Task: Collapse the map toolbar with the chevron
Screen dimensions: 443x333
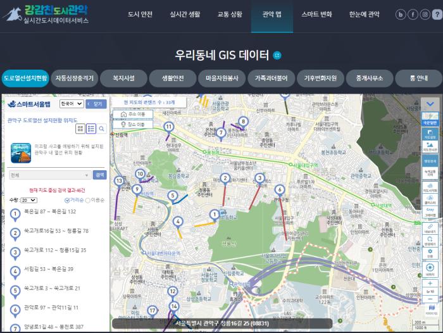Action: pyautogui.click(x=430, y=104)
